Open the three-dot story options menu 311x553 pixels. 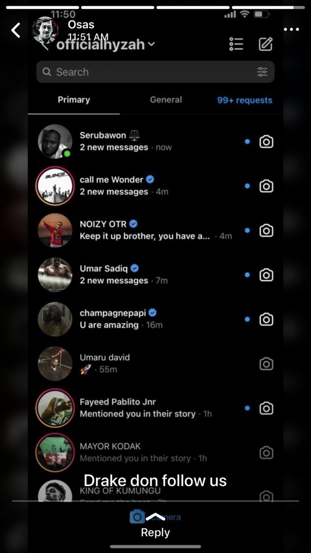coord(291,30)
